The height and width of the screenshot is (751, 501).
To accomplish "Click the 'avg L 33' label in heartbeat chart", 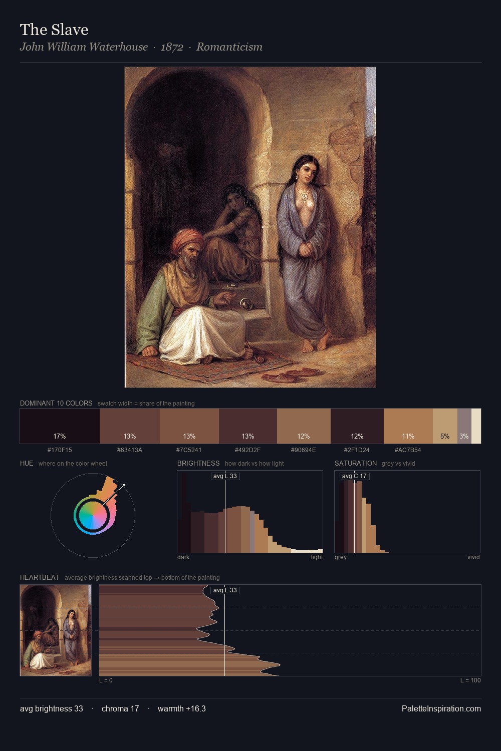I will [225, 590].
